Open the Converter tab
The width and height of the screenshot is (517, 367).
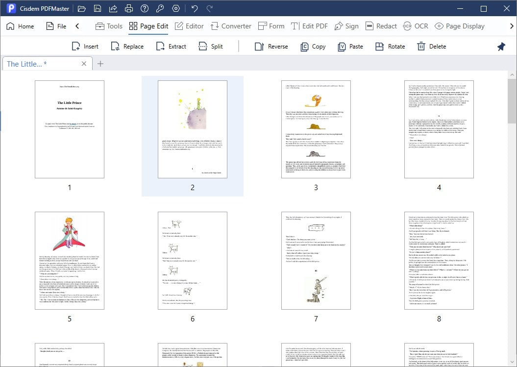click(x=231, y=26)
